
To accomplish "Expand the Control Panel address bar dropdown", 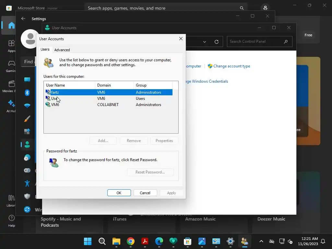I will (205, 42).
